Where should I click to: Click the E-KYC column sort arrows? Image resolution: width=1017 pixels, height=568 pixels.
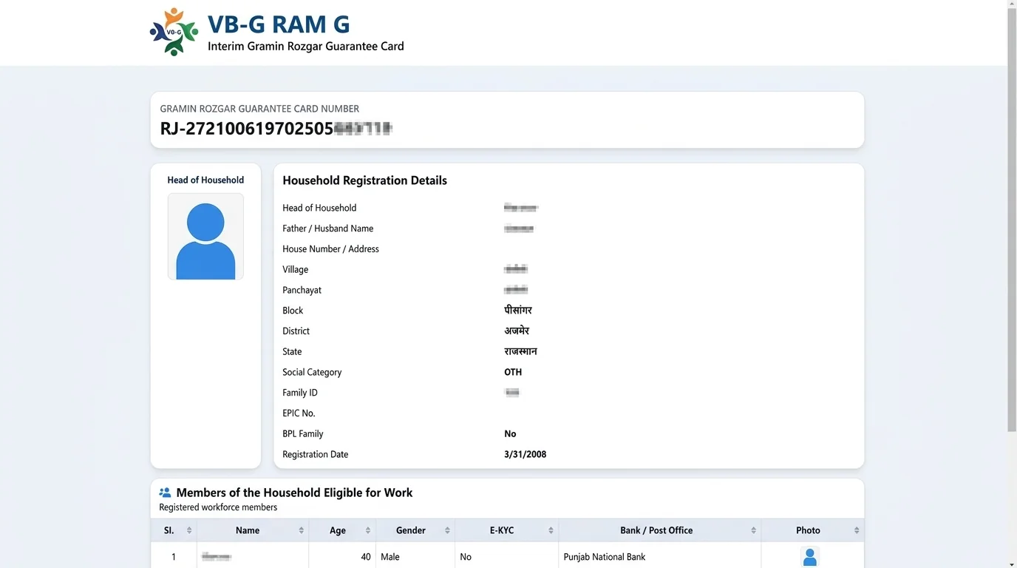tap(551, 530)
